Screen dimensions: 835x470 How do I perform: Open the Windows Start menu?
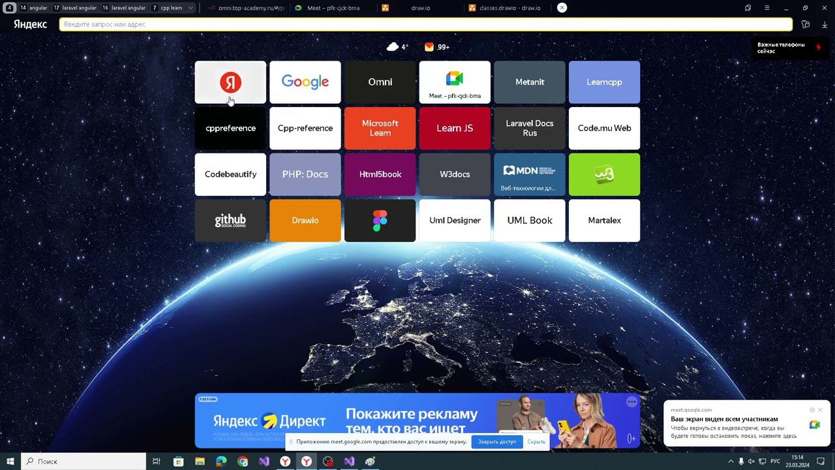(x=10, y=462)
